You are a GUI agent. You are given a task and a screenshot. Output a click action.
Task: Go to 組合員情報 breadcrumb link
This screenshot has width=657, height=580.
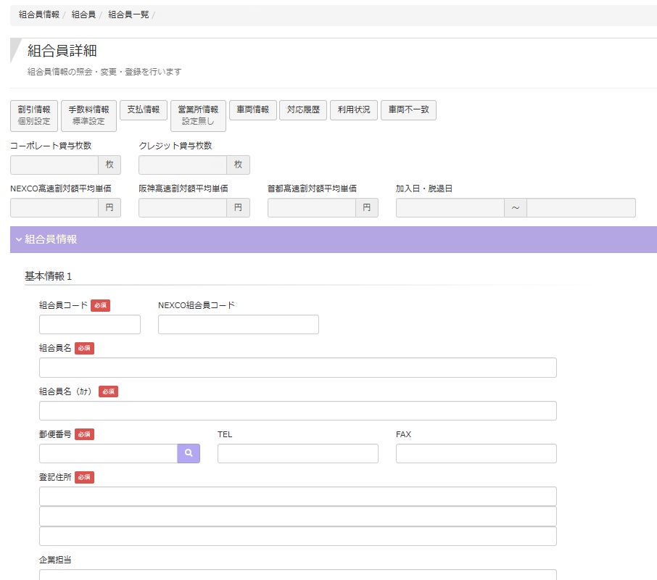(x=39, y=14)
